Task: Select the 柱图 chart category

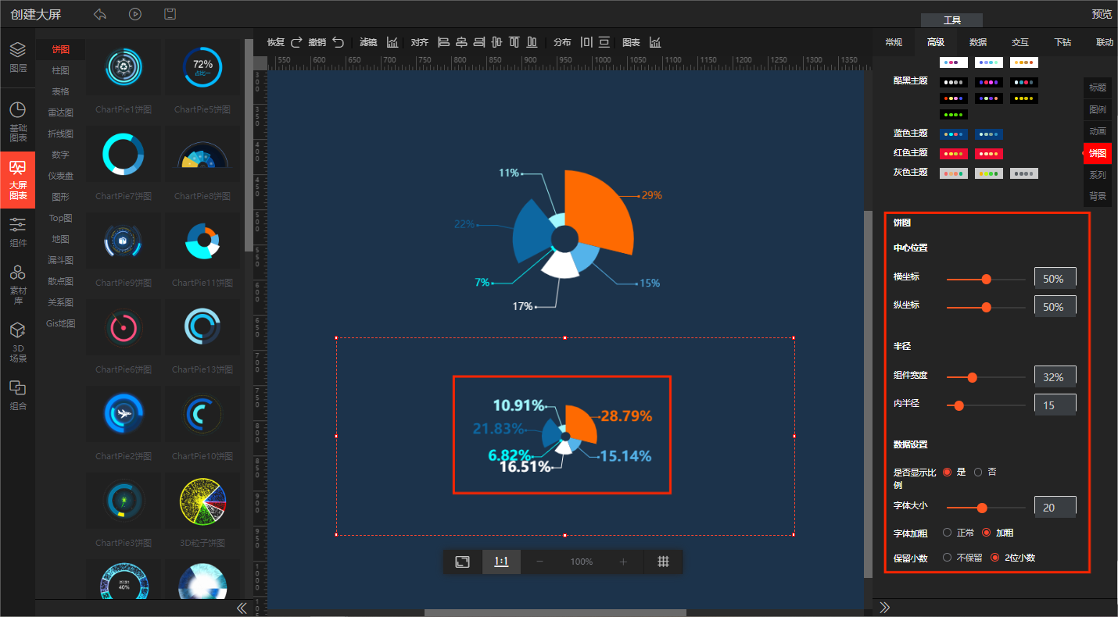Action: (60, 70)
